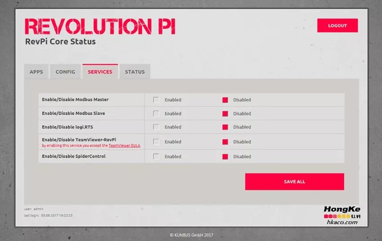This screenshot has height=241, width=382.
Task: Go to the STATUS tab
Action: point(135,71)
